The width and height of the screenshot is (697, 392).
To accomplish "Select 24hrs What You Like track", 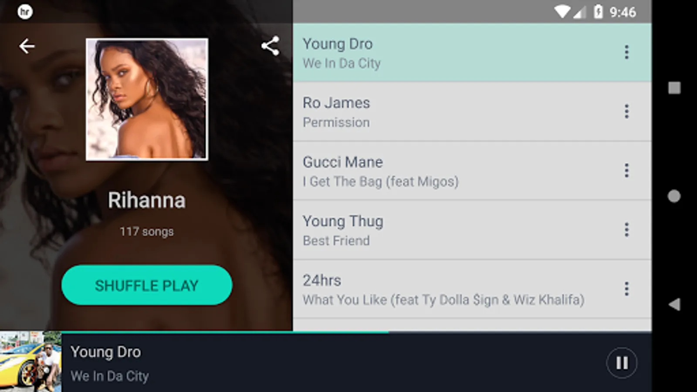I will tap(472, 289).
